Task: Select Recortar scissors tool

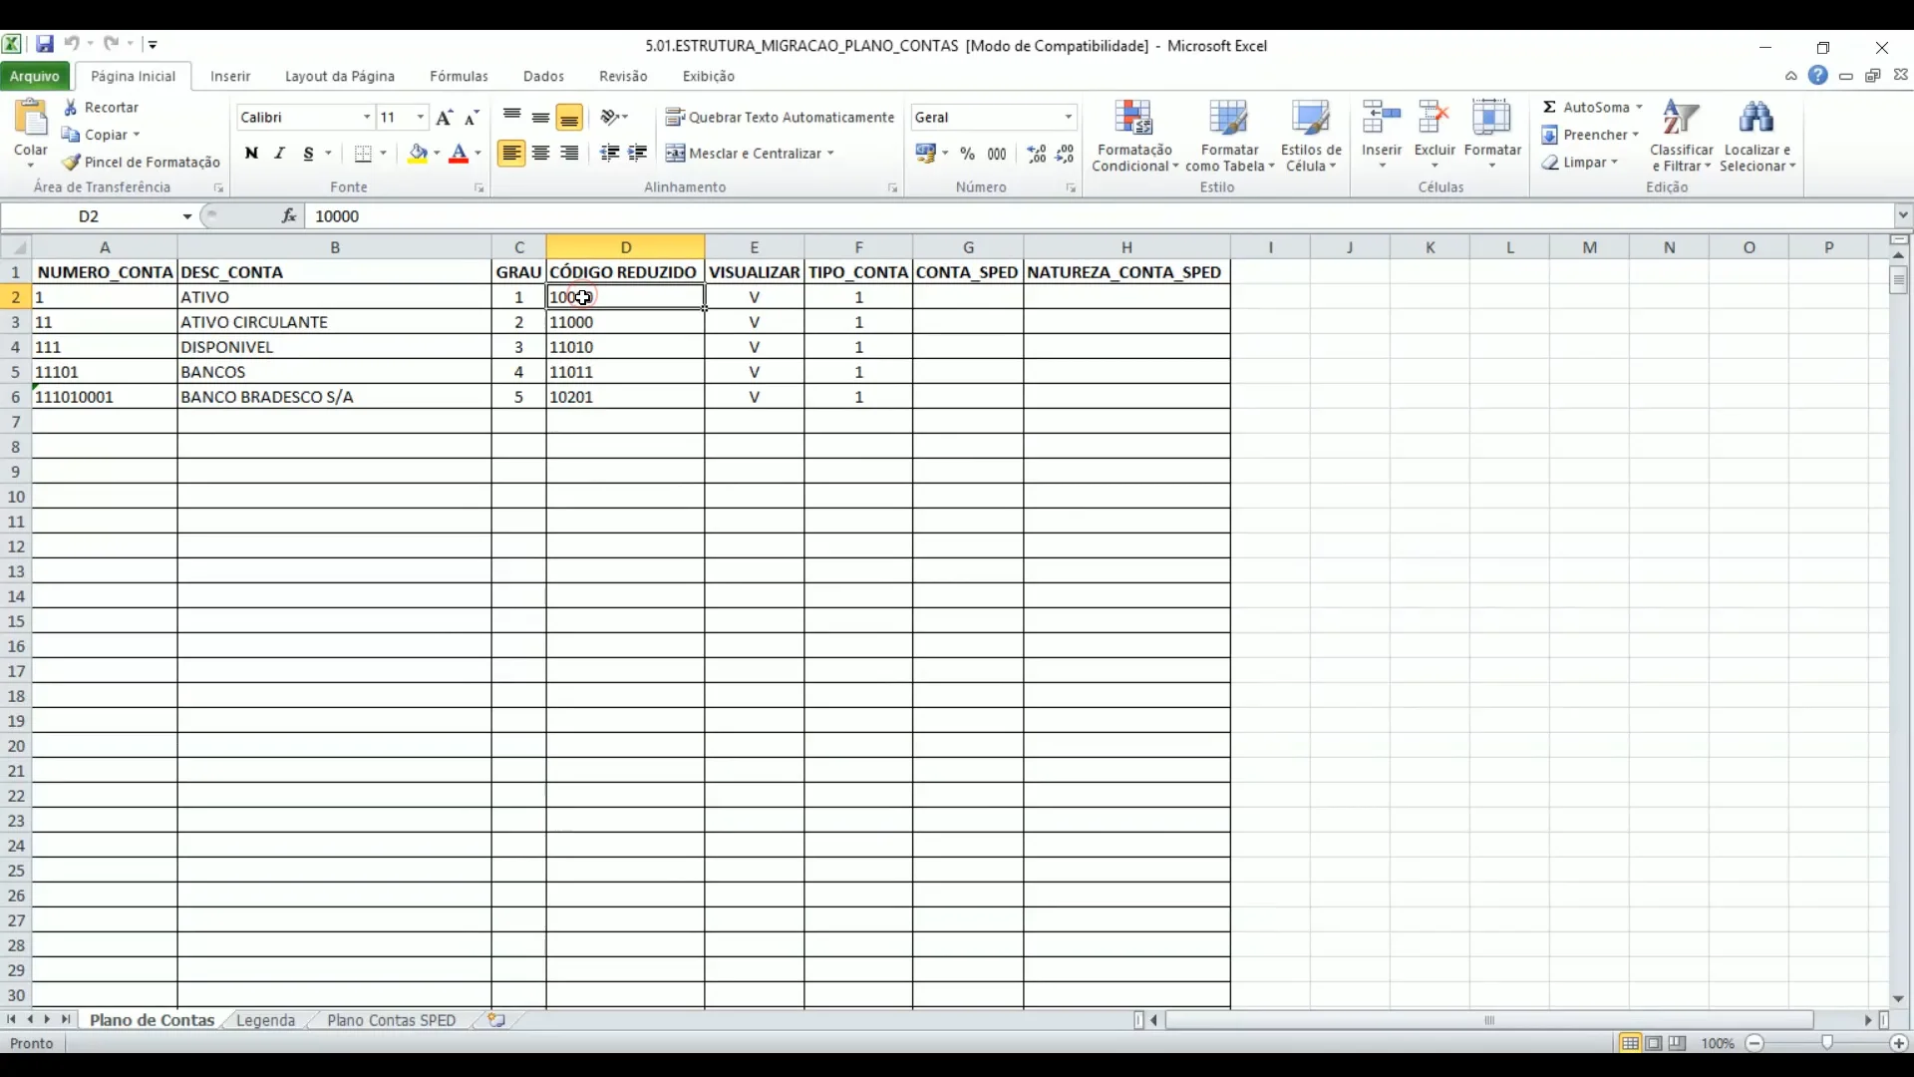Action: click(101, 107)
